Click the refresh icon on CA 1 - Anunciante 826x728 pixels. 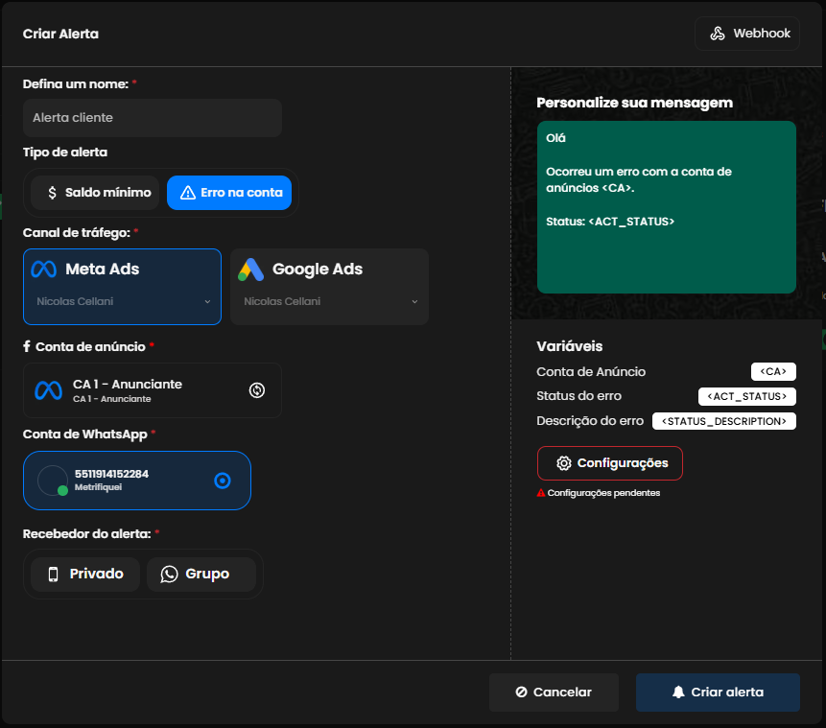click(x=257, y=390)
